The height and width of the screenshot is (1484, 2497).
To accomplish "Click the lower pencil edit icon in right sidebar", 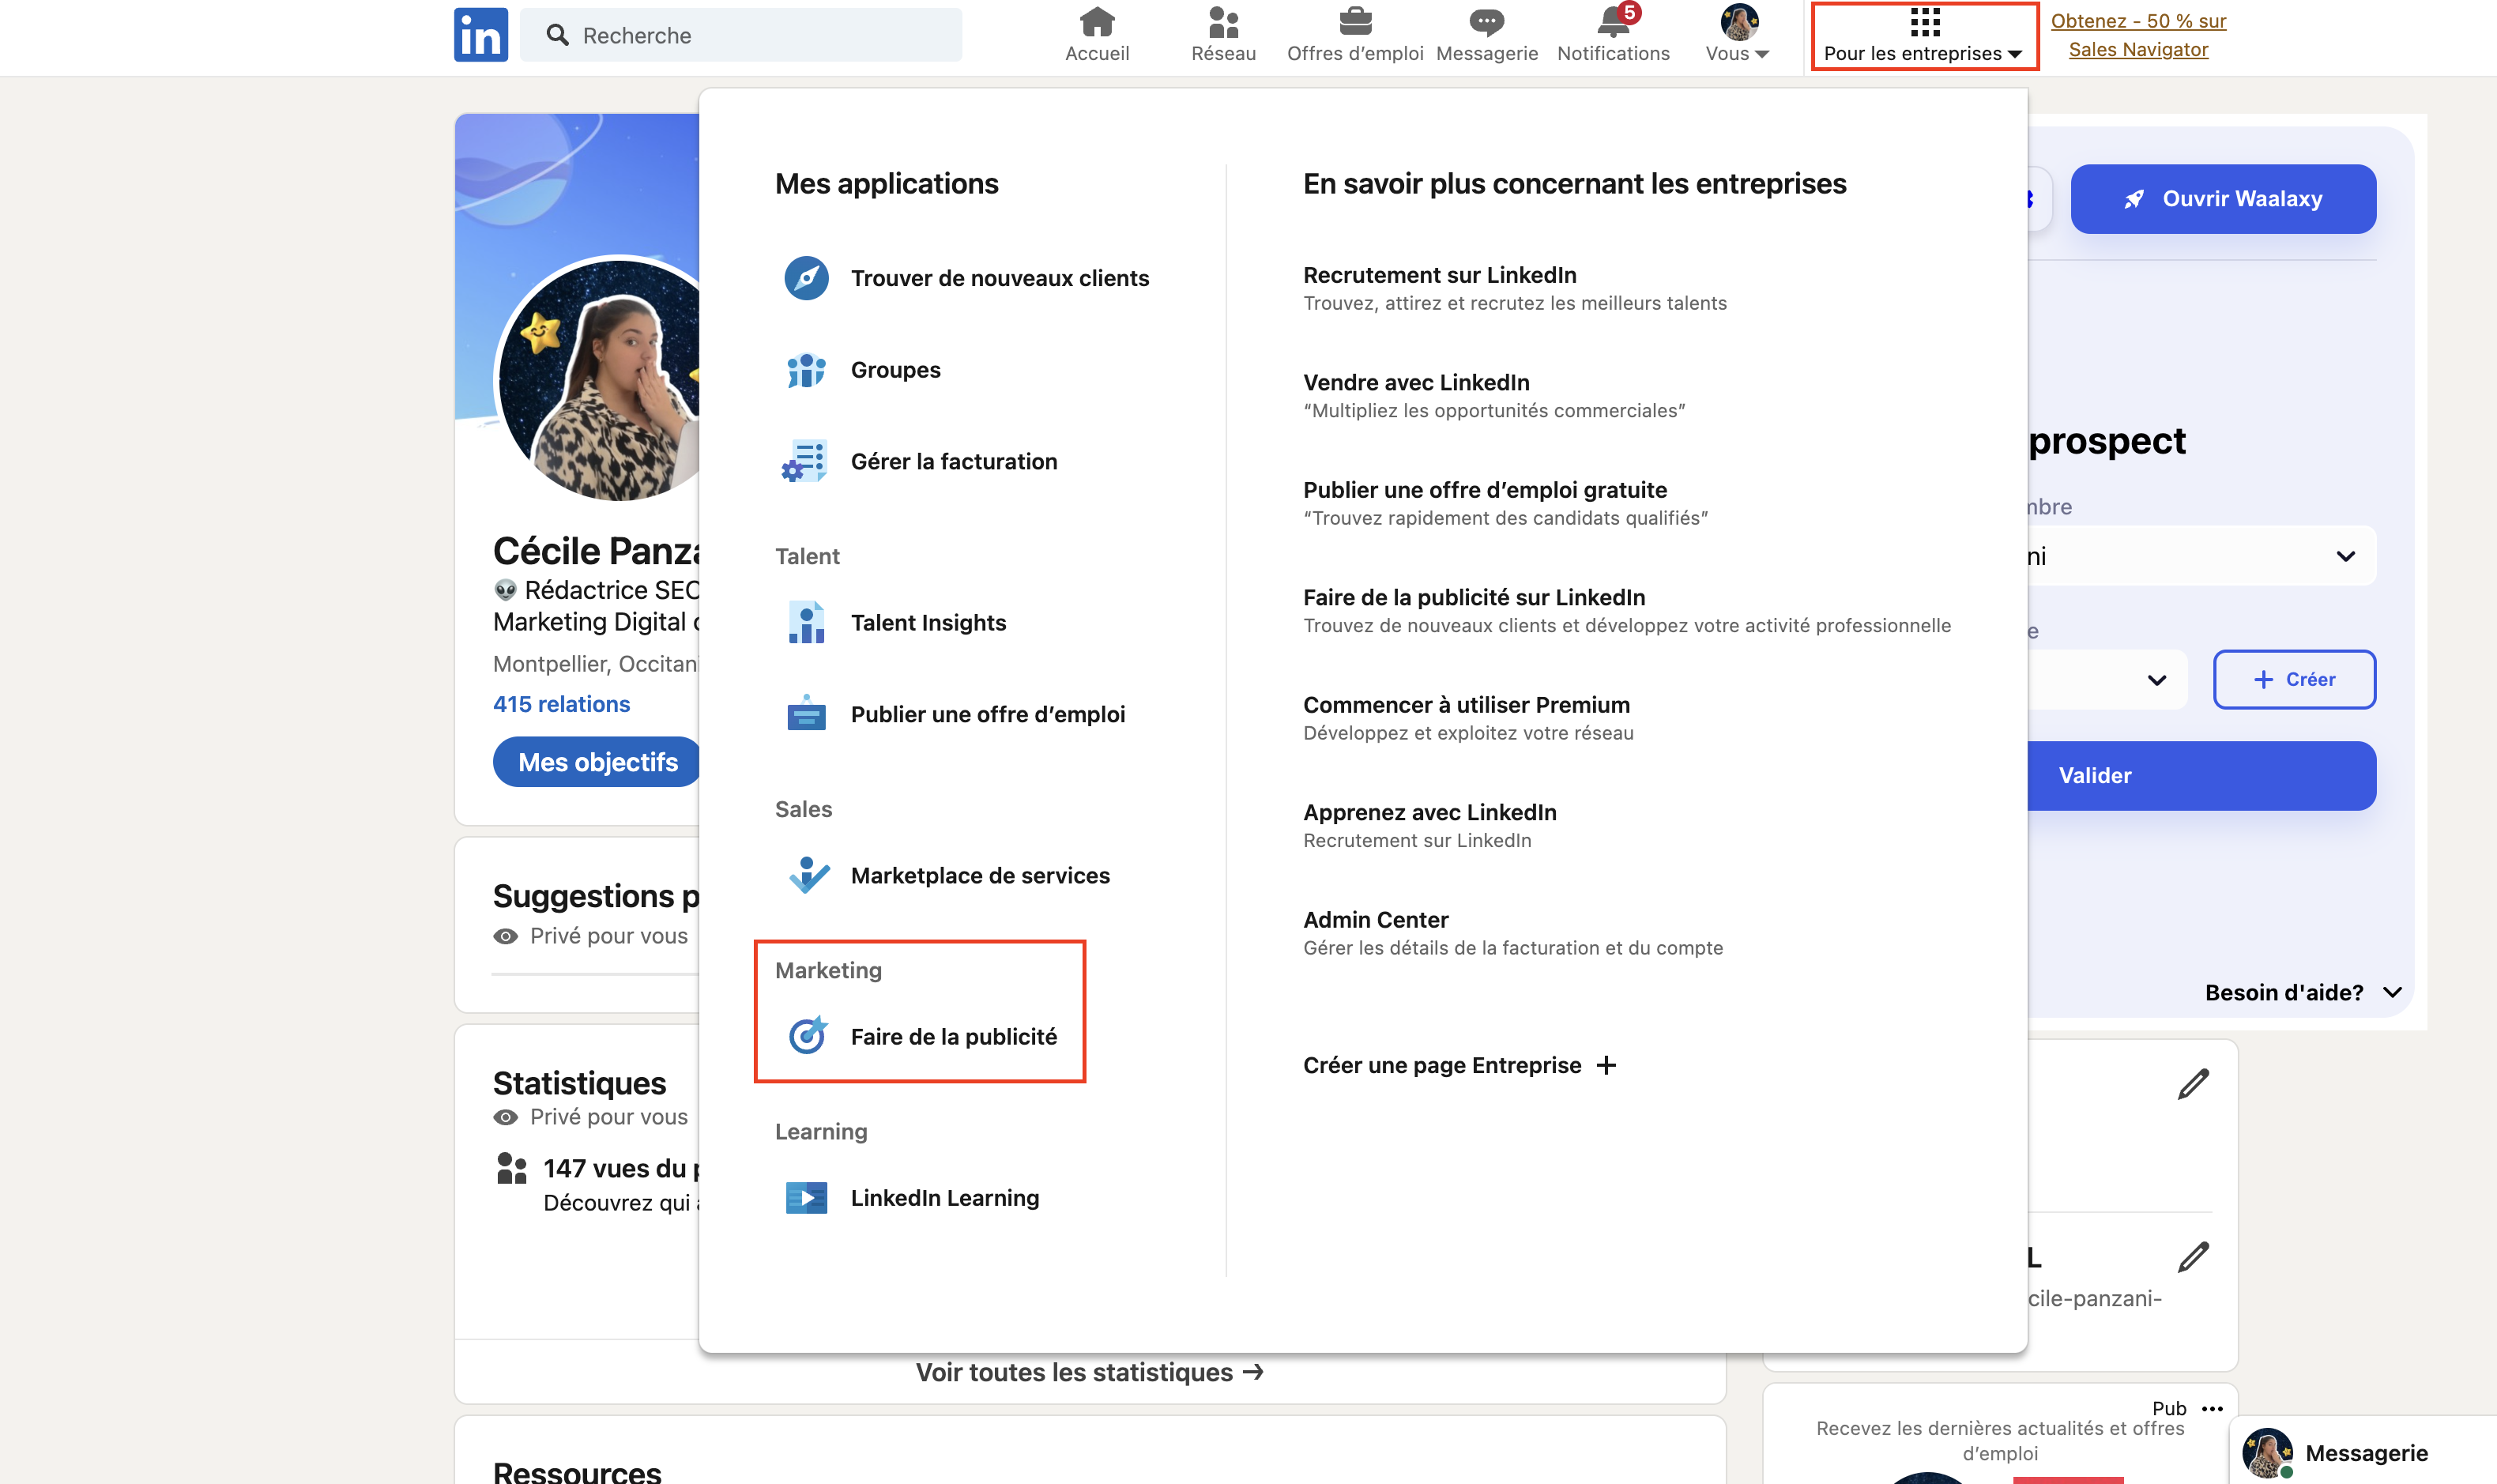I will point(2193,1258).
